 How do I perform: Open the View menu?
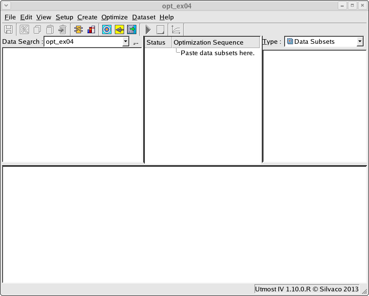[44, 17]
